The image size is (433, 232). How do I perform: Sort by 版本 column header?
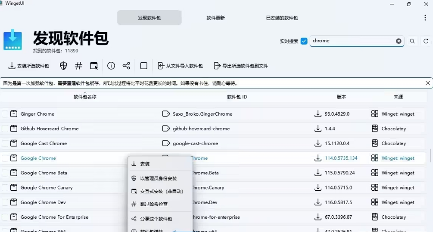pyautogui.click(x=341, y=97)
